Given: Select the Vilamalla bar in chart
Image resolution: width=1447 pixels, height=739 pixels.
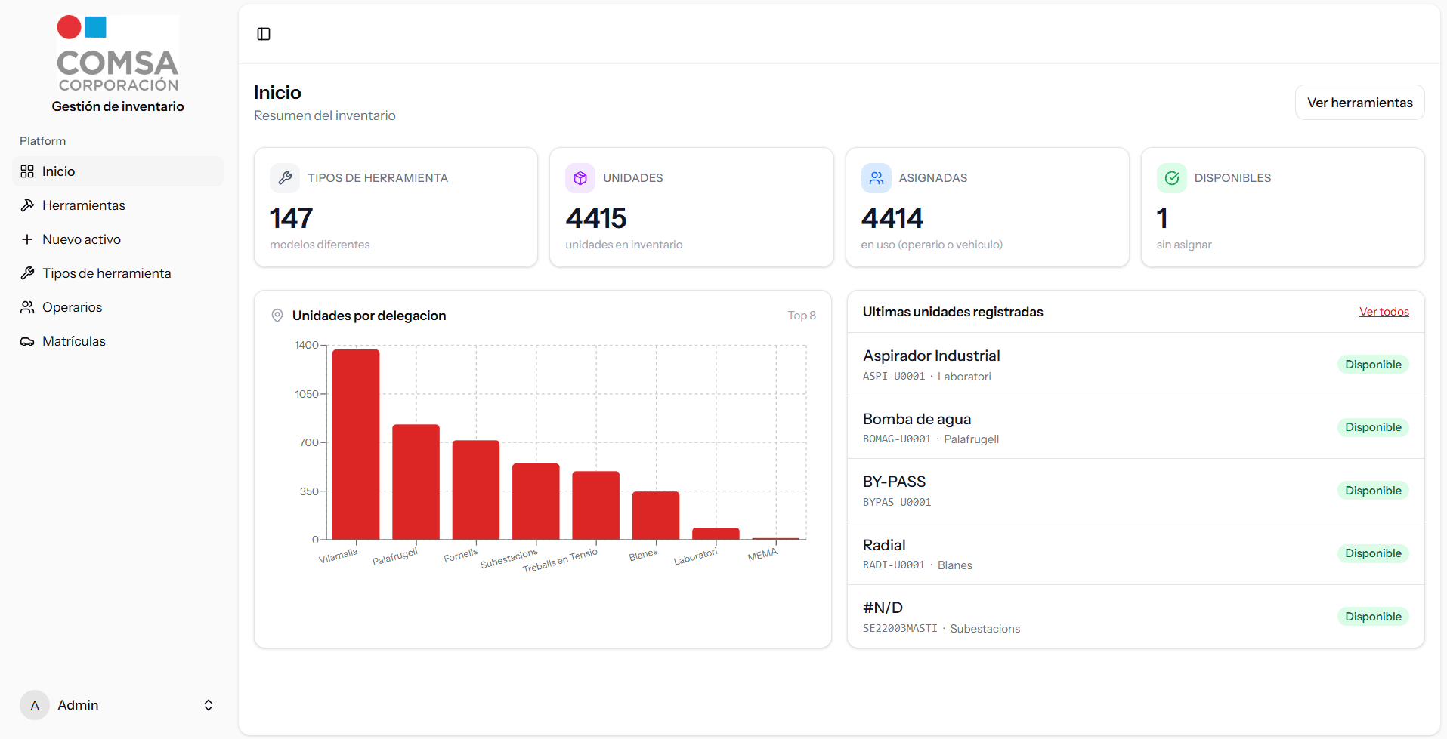Looking at the screenshot, I should point(356,445).
